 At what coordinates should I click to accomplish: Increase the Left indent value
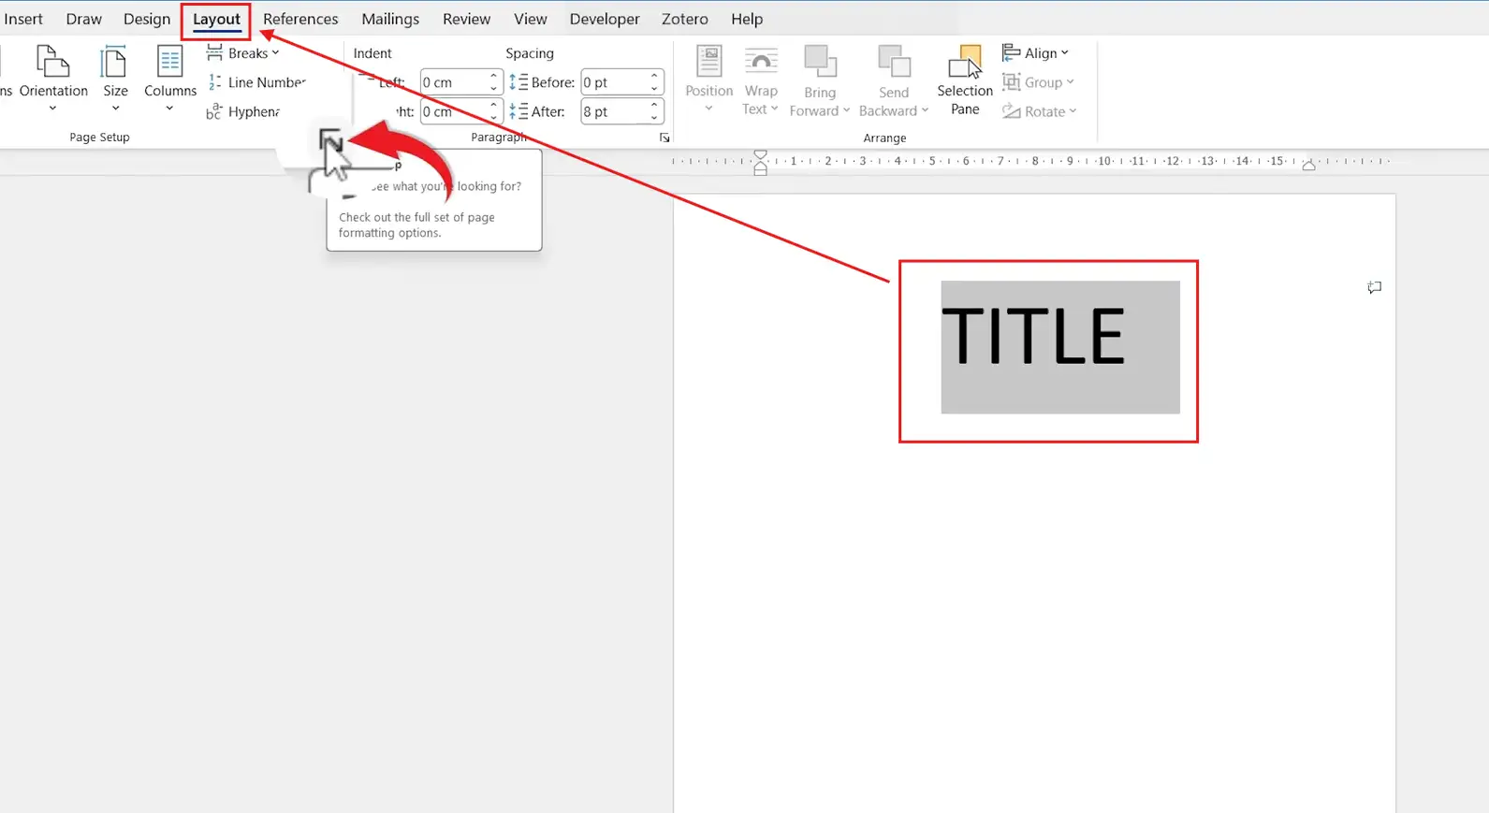(x=494, y=76)
